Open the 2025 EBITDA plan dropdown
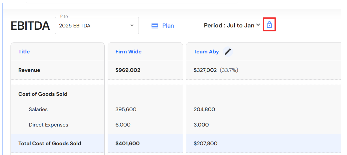The width and height of the screenshot is (347, 155). click(97, 26)
